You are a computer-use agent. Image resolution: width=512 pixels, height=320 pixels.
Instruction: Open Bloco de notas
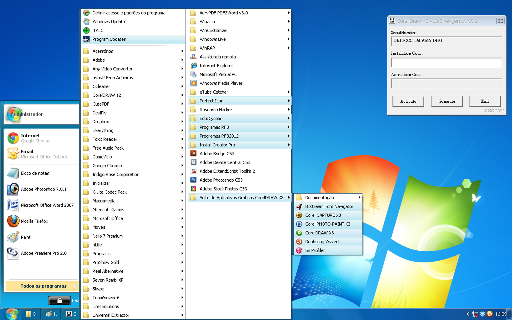pyautogui.click(x=42, y=173)
